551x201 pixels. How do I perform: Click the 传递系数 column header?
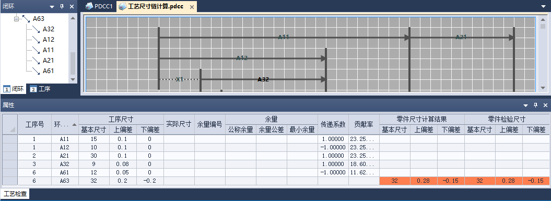coord(333,124)
